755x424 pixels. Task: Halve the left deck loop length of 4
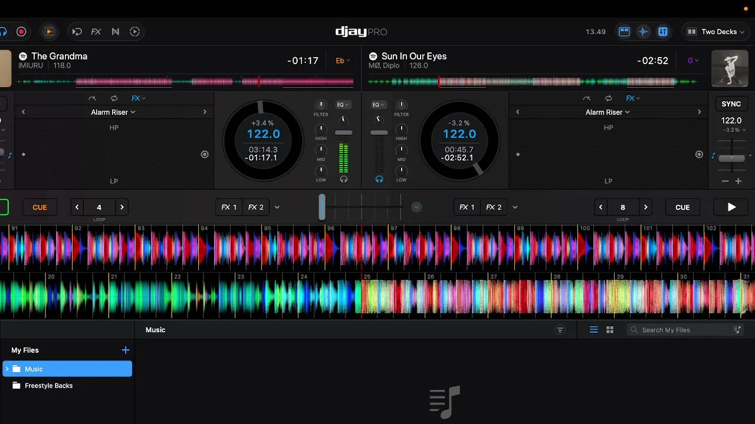77,207
